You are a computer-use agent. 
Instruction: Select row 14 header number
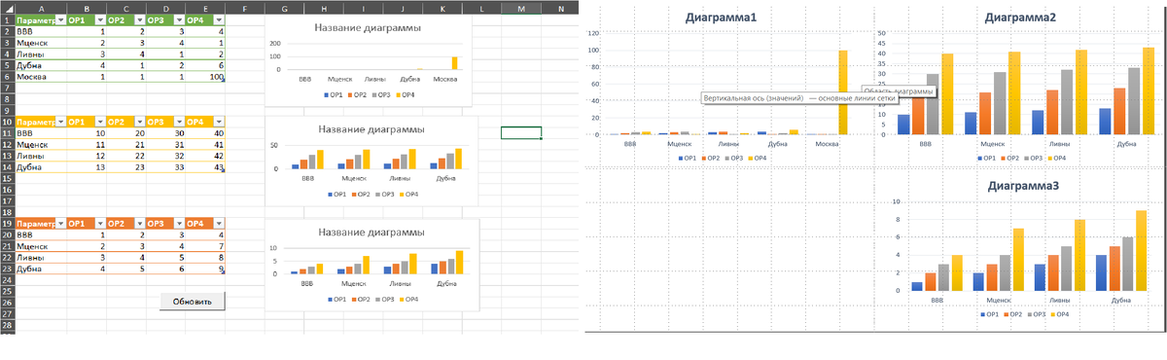7,167
